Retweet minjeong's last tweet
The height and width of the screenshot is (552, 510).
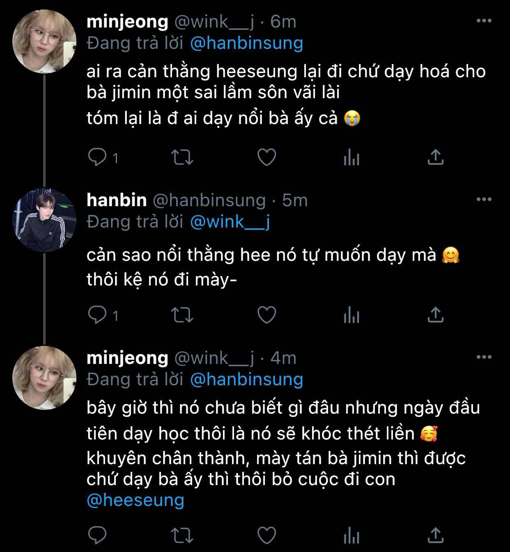182,535
